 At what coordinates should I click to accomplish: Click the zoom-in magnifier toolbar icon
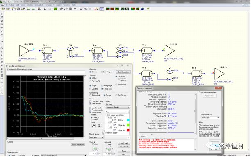pos(61,9)
